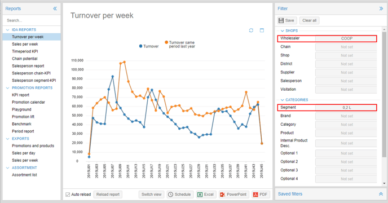388x203 pixels.
Task: Click the Switch view button
Action: click(x=152, y=195)
